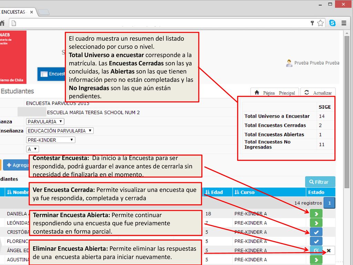Sort table by Nombre column
This screenshot has width=353, height=265.
(x=18, y=192)
